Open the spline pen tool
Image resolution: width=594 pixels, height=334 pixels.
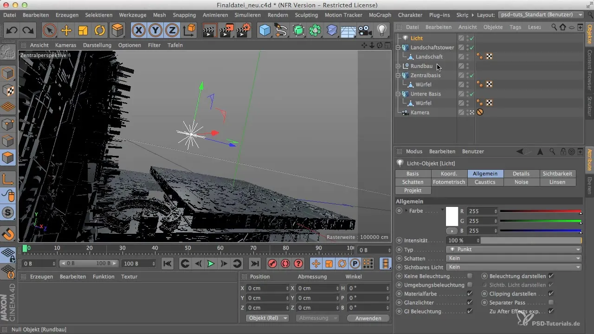point(281,31)
